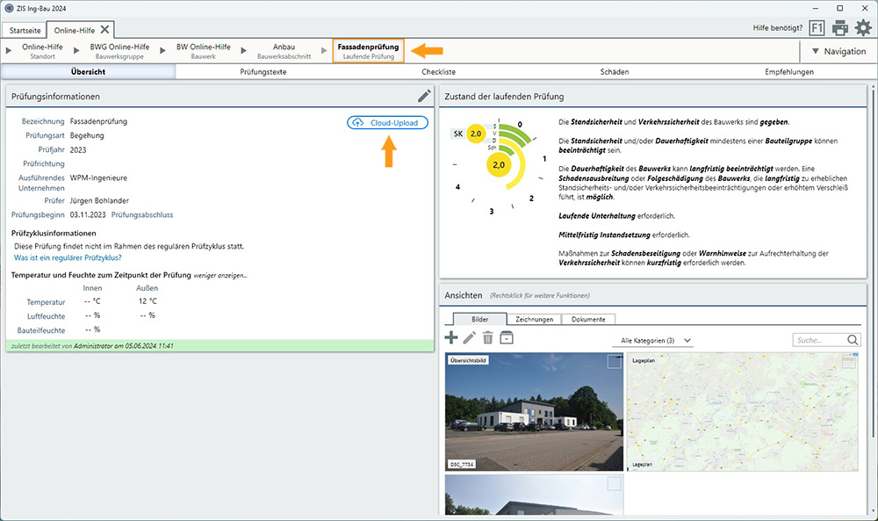Edit Prüfungsinformationen with the pencil icon

tap(424, 96)
